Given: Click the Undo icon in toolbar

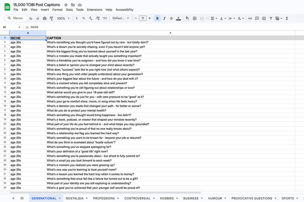Looking at the screenshot, I should (x=31, y=18).
